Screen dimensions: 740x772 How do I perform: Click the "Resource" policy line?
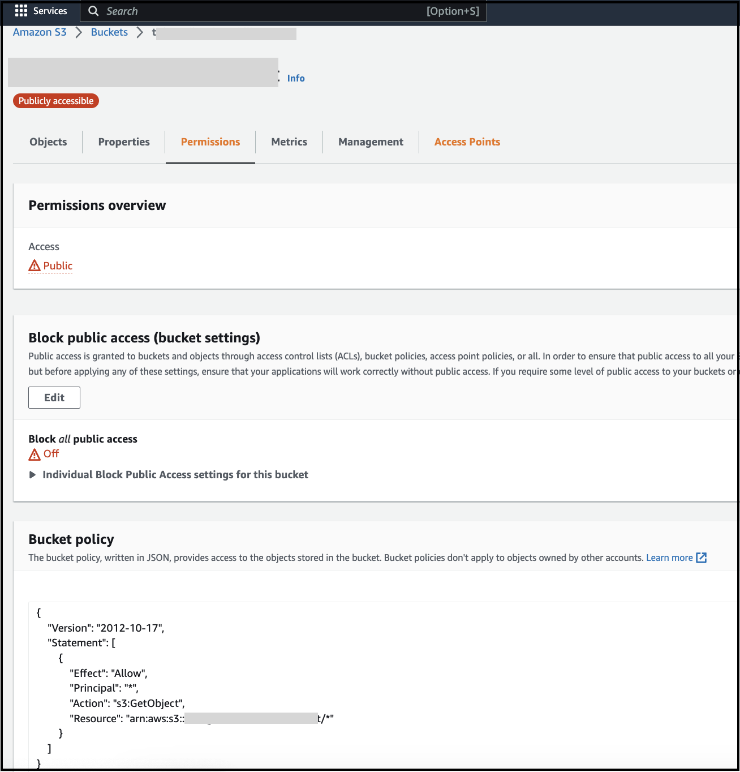202,718
